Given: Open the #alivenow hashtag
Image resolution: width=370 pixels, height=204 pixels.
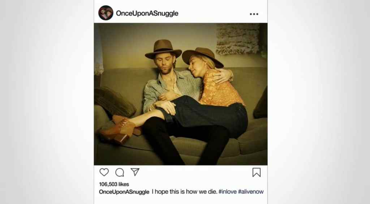Looking at the screenshot, I should click(x=250, y=192).
